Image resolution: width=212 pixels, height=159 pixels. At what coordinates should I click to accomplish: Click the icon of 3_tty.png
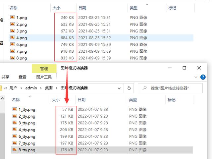15,123
